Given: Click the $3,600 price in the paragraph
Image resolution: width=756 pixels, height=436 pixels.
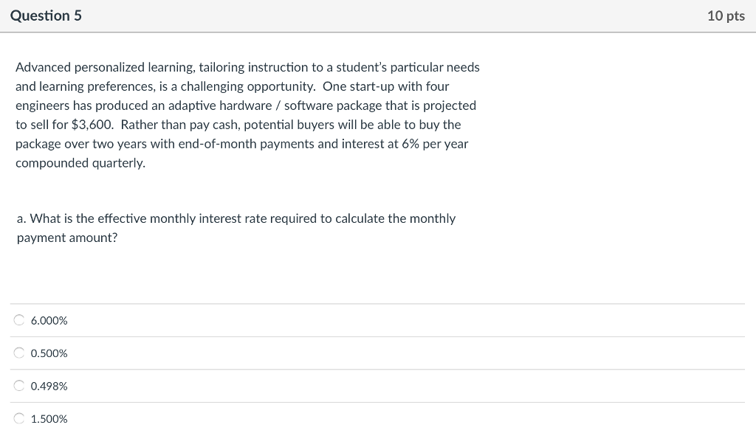Looking at the screenshot, I should click(92, 125).
